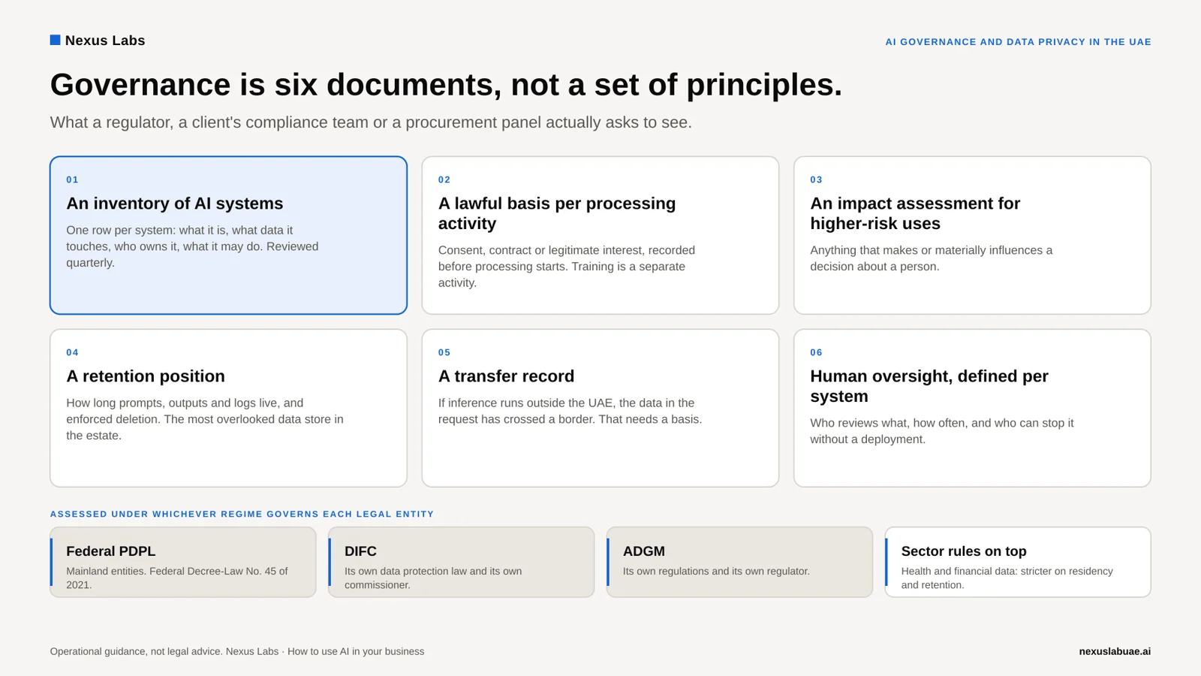Select the title 'Governance is six documents, not a set of principles.'
Image resolution: width=1201 pixels, height=676 pixels.
click(446, 84)
